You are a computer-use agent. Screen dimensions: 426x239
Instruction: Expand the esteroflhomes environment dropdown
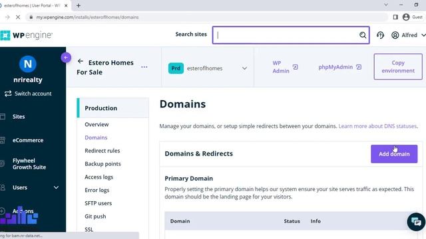(x=244, y=68)
